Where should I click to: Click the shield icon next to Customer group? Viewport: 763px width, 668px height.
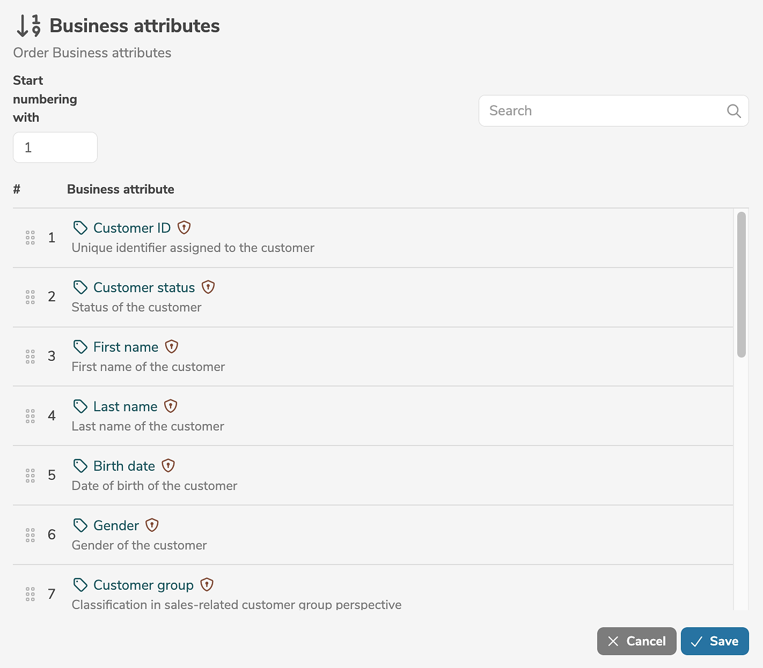(x=207, y=585)
